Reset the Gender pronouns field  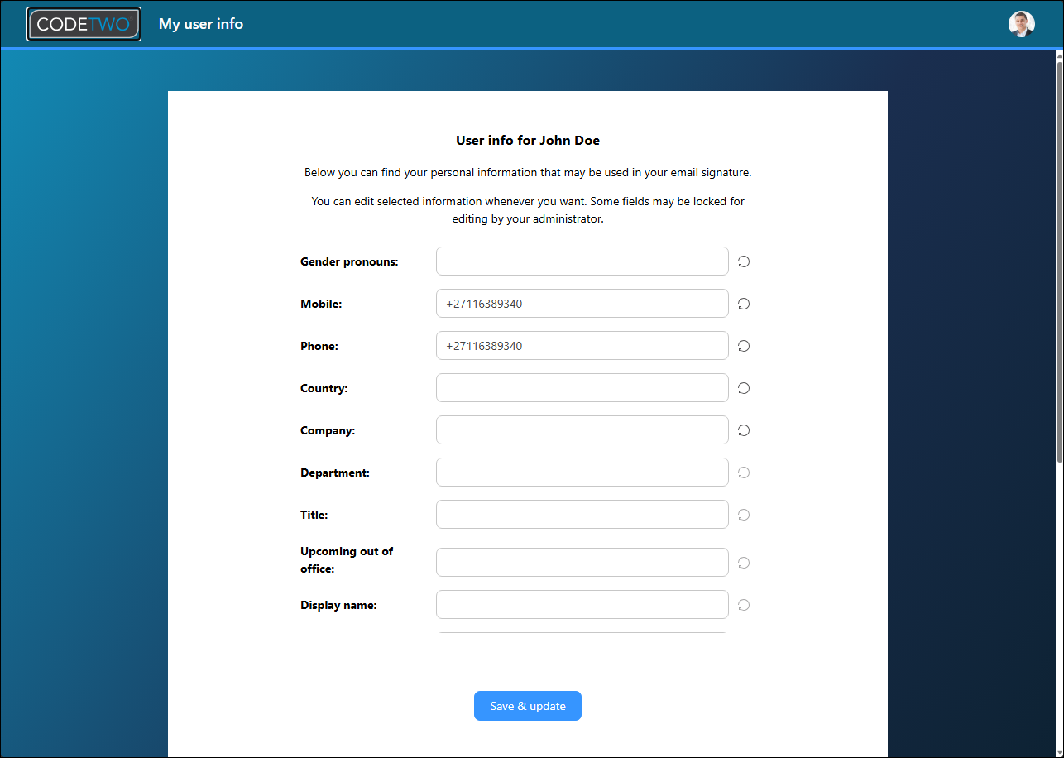point(744,261)
